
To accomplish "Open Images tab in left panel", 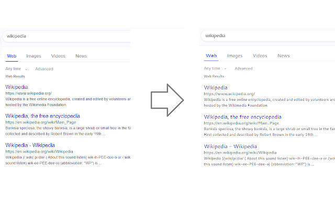I will click(x=33, y=56).
